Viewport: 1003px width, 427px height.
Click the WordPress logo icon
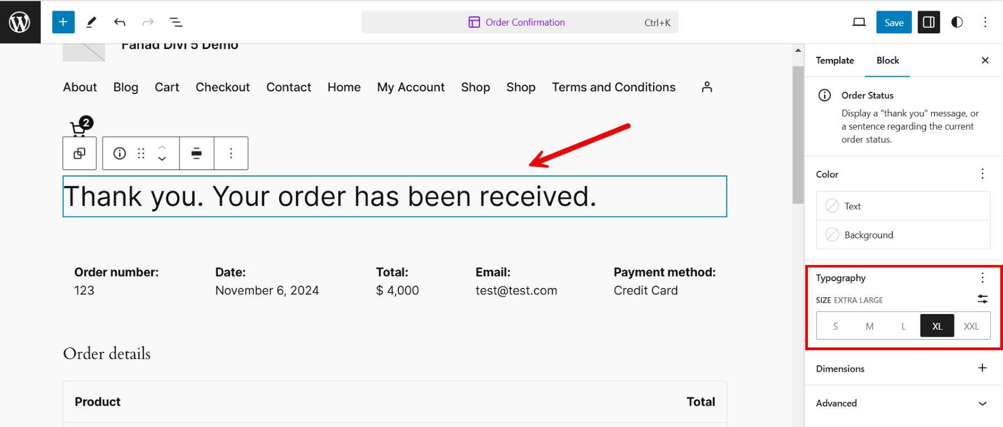[x=20, y=22]
